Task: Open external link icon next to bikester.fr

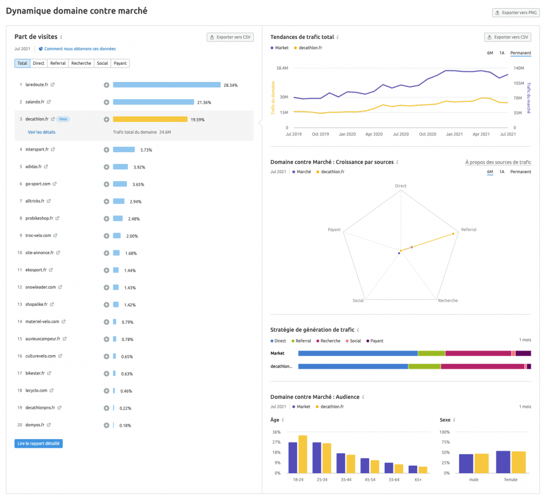Action: [x=49, y=373]
